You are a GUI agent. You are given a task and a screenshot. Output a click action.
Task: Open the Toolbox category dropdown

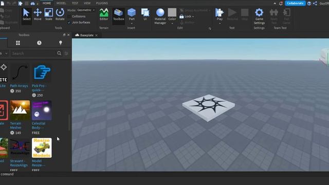pos(4,53)
